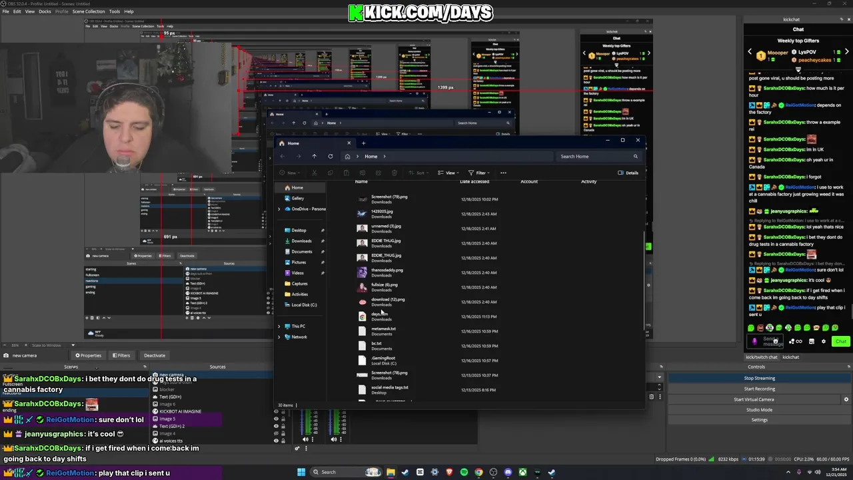Screen dimensions: 853x480
Task: Show the hidden Image 4 source
Action: (276, 433)
